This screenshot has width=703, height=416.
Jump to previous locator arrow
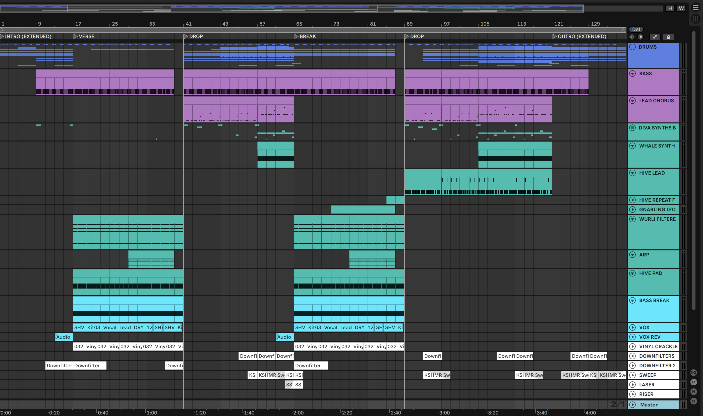[x=632, y=37]
